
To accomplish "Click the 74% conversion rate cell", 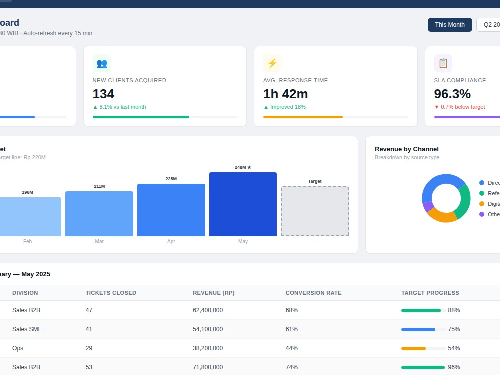I will (x=292, y=367).
